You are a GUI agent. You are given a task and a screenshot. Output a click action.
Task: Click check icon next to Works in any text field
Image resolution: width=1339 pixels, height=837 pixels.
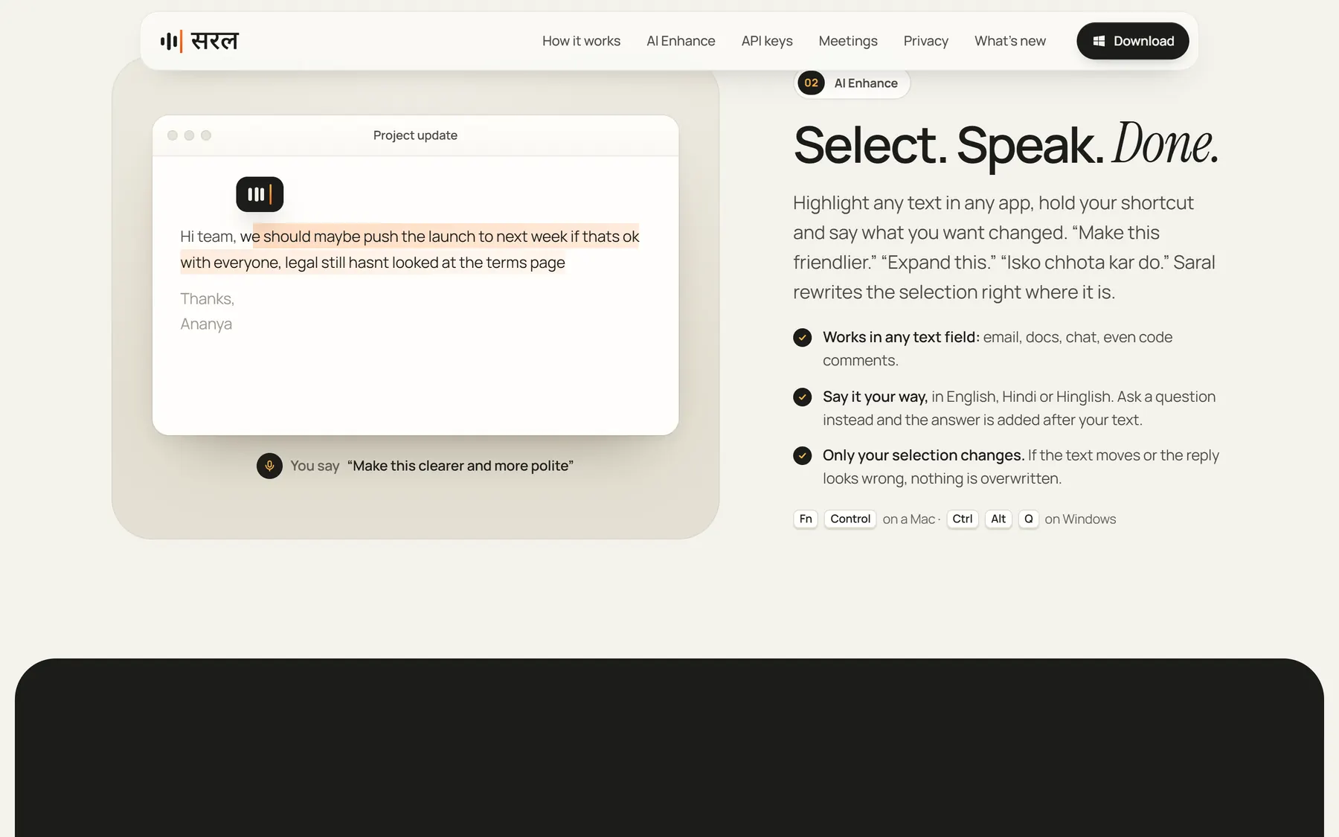802,337
